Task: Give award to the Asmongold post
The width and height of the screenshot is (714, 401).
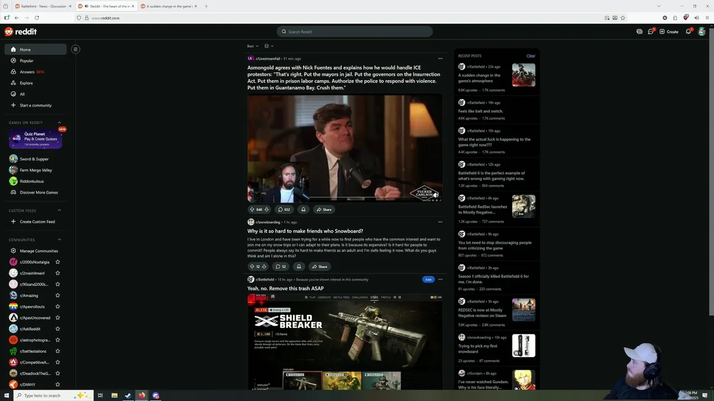Action: coord(303,209)
